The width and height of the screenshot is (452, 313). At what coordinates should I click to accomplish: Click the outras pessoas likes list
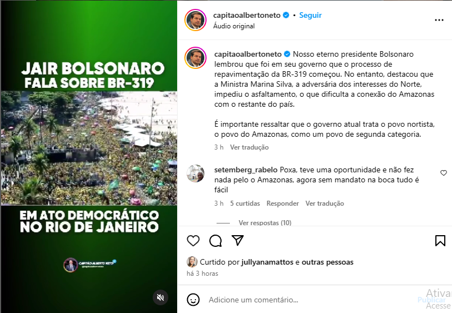pyautogui.click(x=328, y=262)
